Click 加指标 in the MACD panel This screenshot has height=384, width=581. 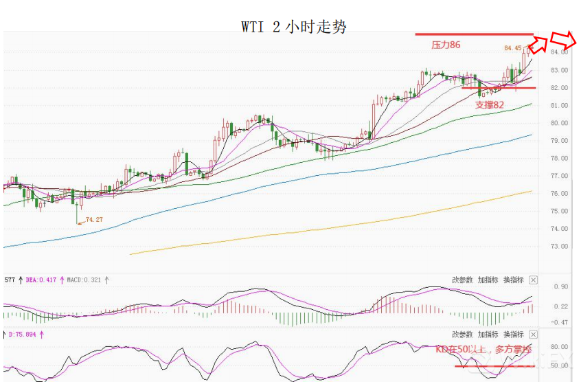[x=488, y=280]
